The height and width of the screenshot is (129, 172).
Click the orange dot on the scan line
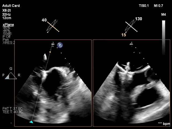tap(50, 52)
